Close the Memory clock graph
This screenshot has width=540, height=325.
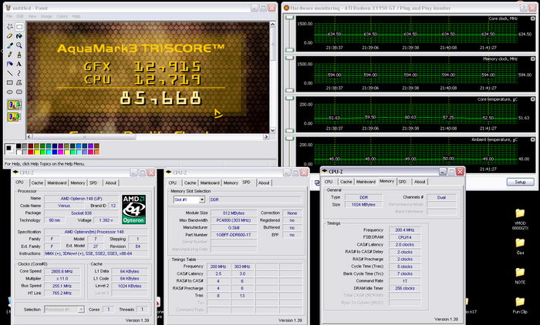(x=533, y=59)
